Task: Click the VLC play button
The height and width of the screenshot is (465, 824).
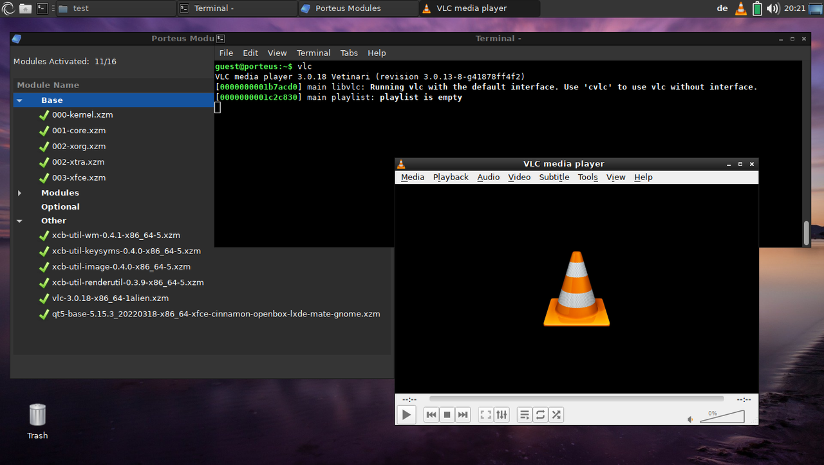Action: coord(406,415)
